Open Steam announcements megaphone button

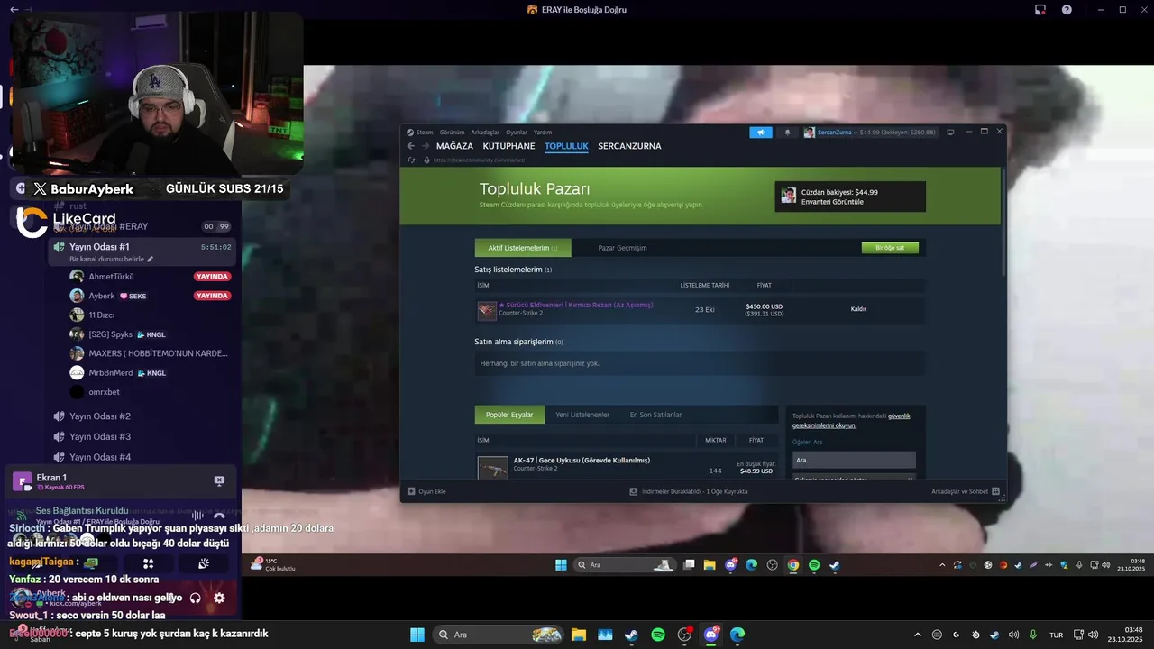[760, 133]
